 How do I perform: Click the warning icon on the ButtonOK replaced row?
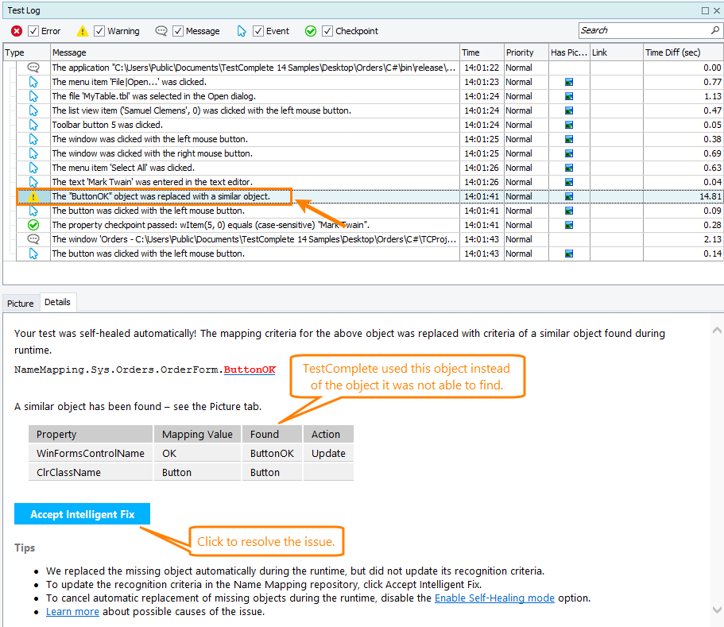(33, 196)
